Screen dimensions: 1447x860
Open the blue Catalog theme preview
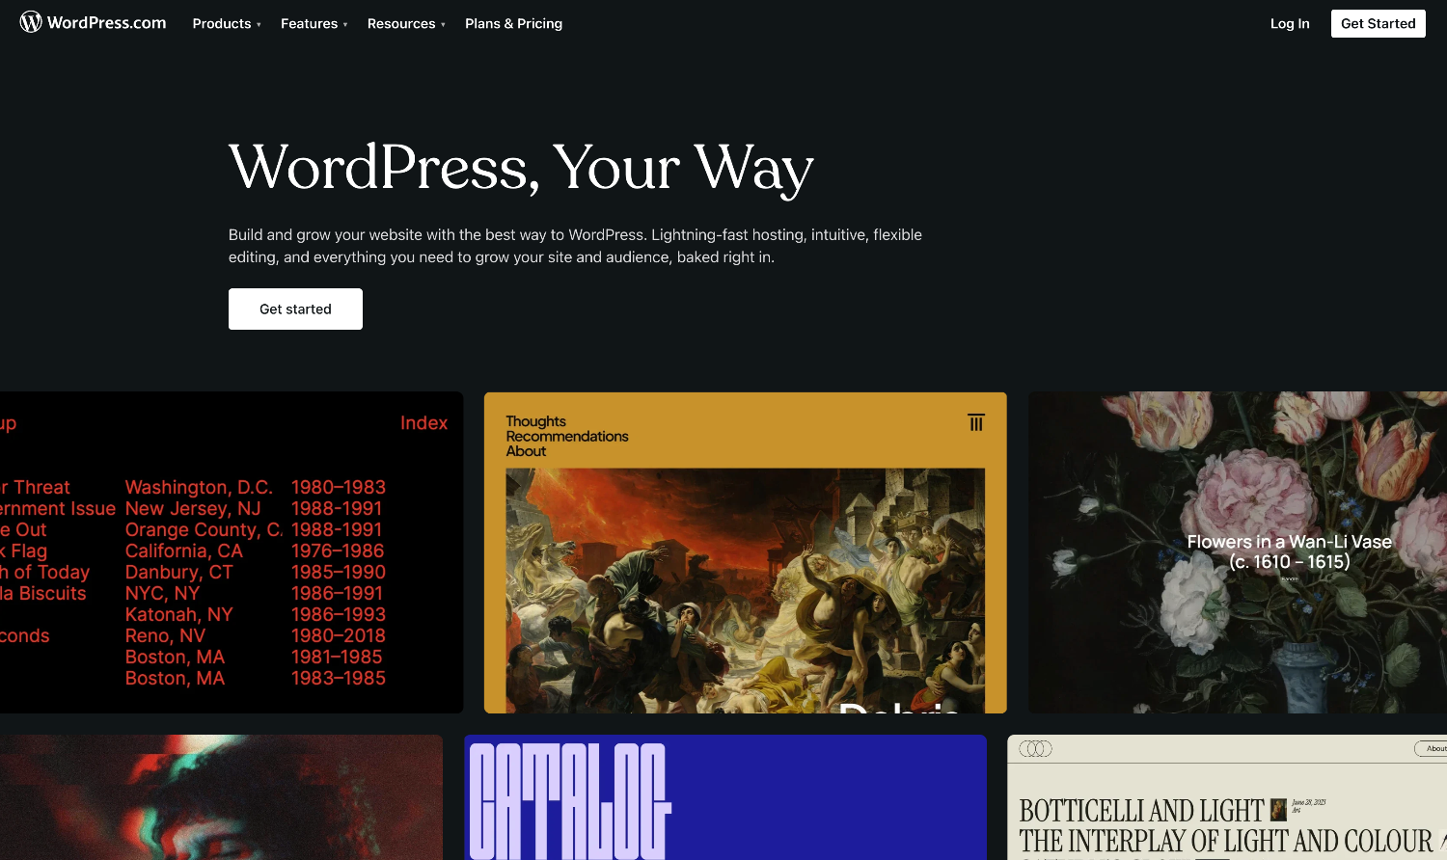(x=725, y=797)
